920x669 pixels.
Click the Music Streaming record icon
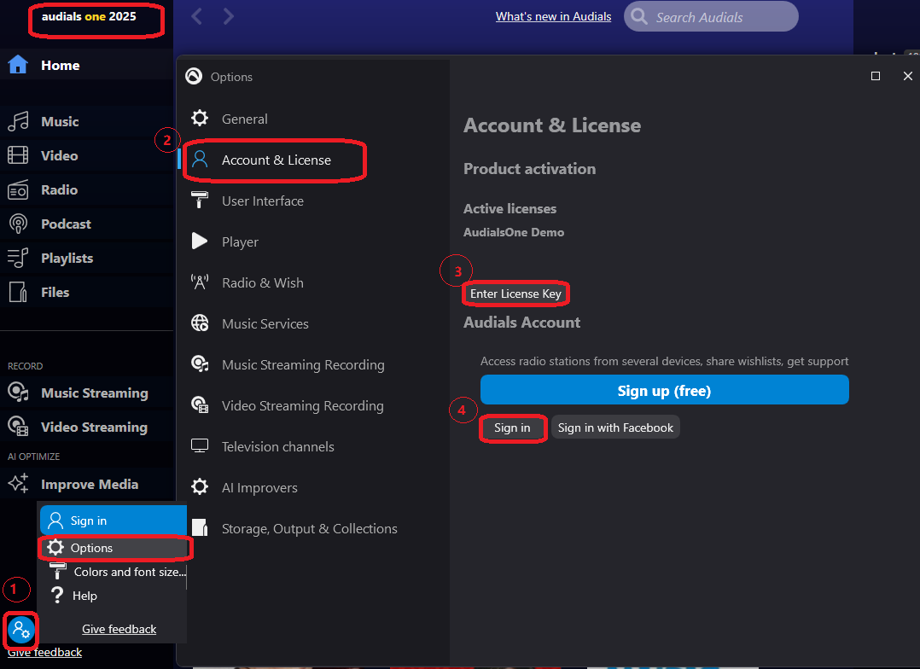click(x=18, y=393)
